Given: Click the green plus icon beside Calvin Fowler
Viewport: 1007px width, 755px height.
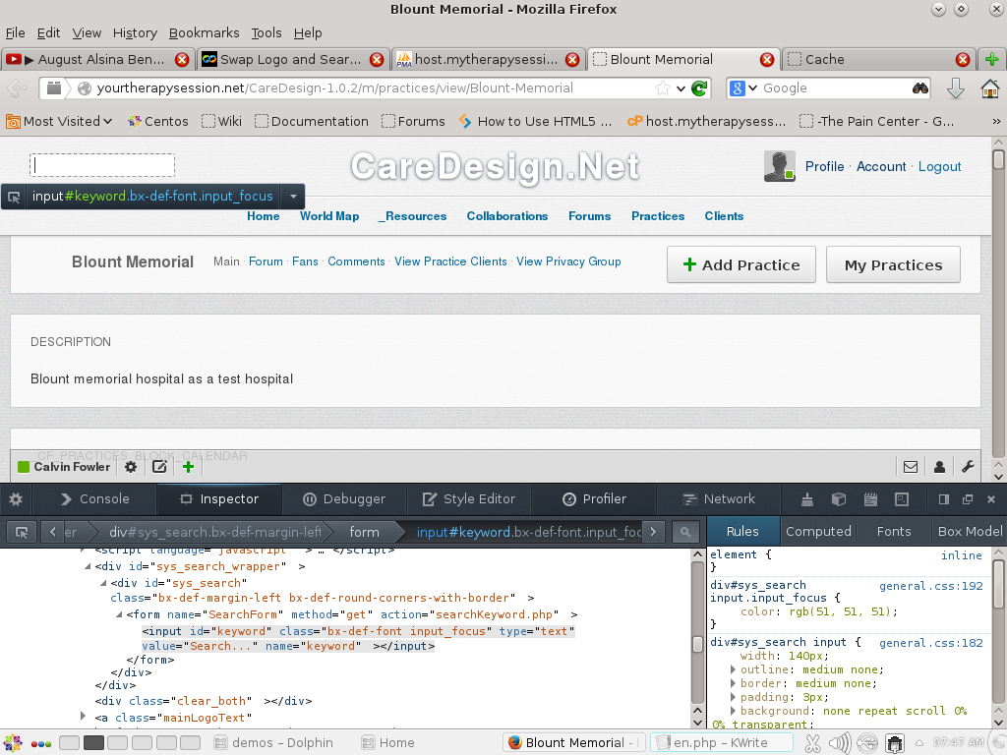Looking at the screenshot, I should click(188, 467).
